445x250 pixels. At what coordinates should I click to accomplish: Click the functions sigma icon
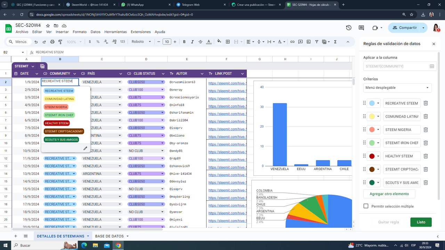point(335,42)
